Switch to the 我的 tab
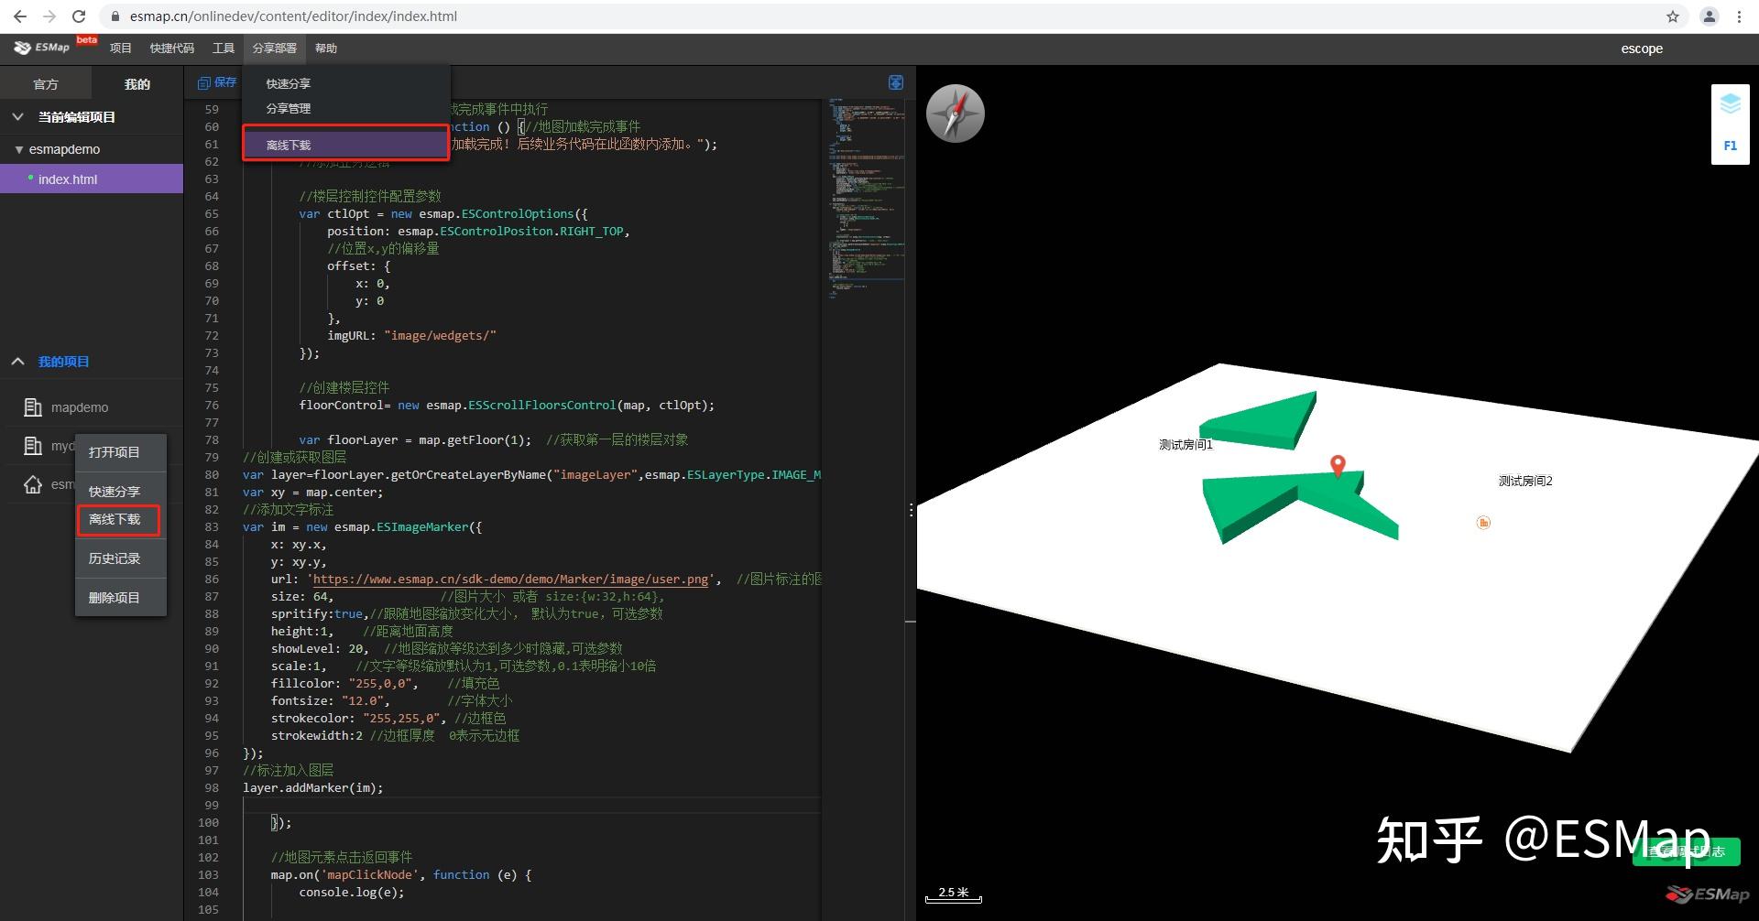The width and height of the screenshot is (1759, 921). [137, 84]
